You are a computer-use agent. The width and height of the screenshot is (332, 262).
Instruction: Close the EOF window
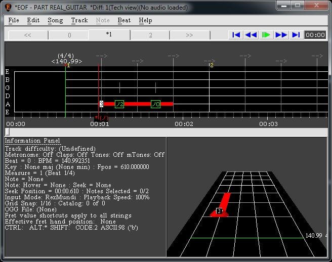pyautogui.click(x=316, y=6)
